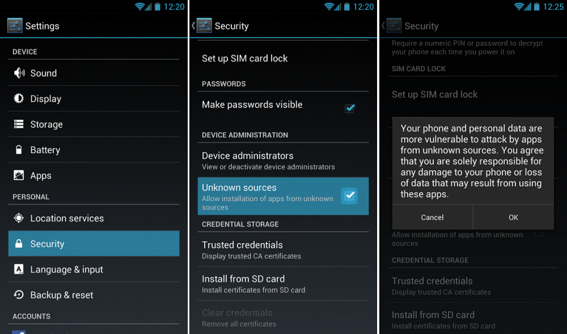Screen dimensions: 567x334
Task: Tap the Battery icon in Settings
Action: 19,149
